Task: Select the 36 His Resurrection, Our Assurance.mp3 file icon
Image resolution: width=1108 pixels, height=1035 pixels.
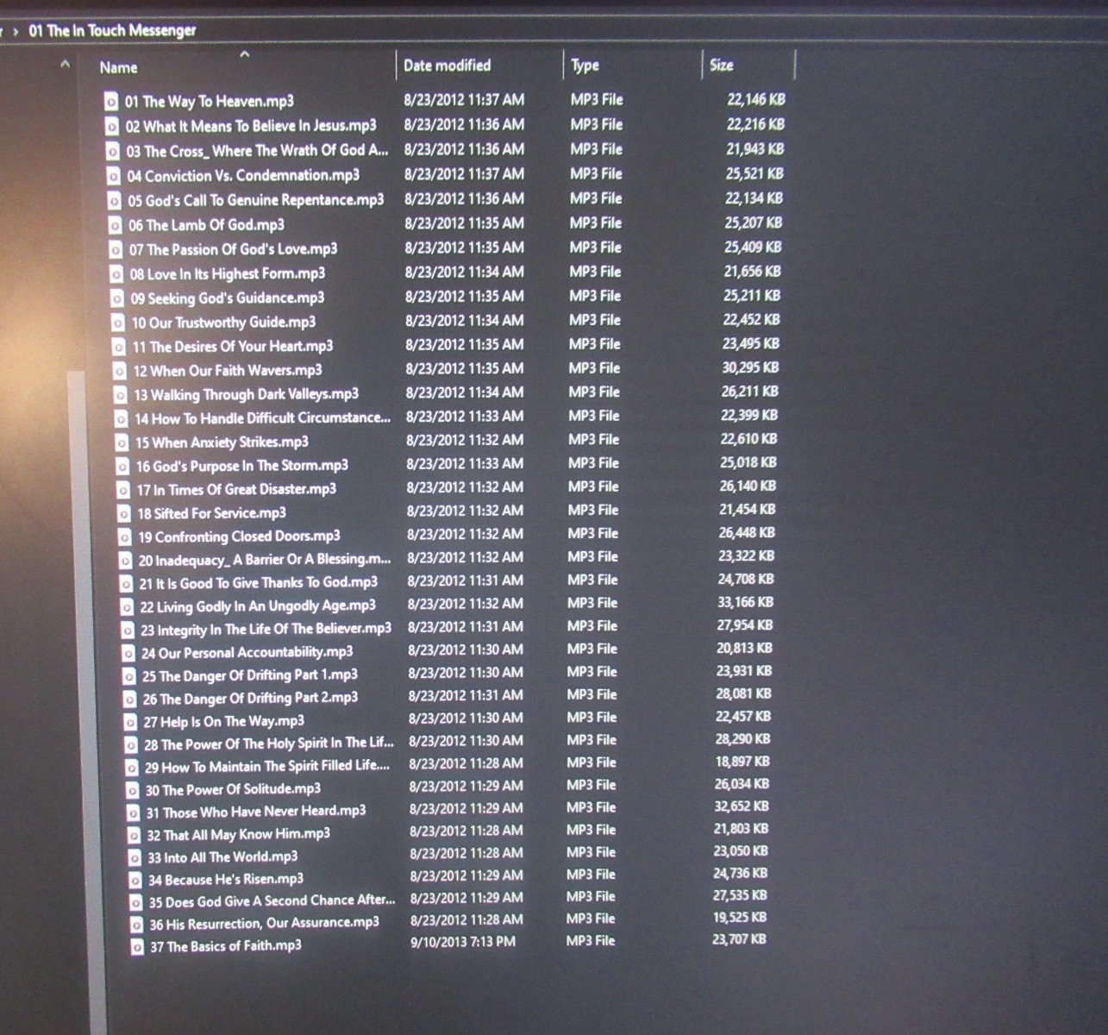Action: click(x=136, y=925)
